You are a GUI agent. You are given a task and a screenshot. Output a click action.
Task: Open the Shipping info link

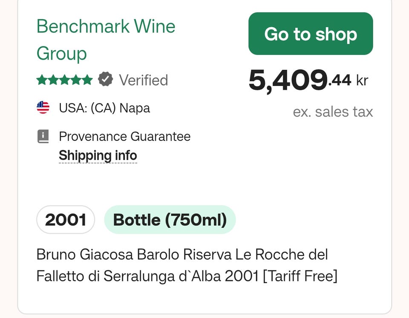[98, 155]
